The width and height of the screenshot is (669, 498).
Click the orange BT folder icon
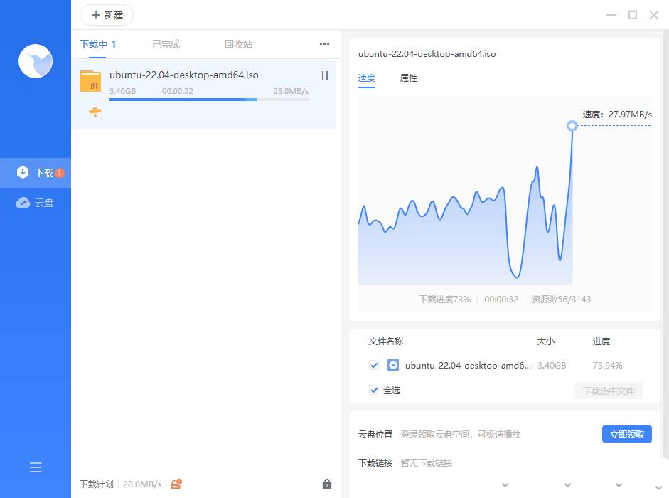click(x=90, y=81)
